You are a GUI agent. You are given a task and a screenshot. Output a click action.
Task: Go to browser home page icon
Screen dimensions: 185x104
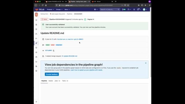coord(46,5)
